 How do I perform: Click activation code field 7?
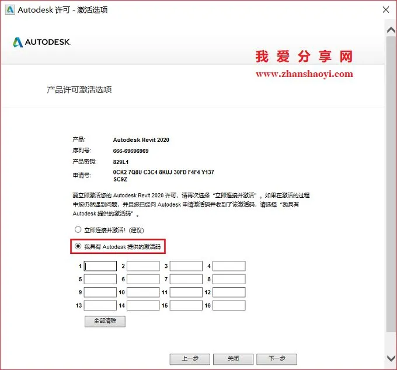186,279
